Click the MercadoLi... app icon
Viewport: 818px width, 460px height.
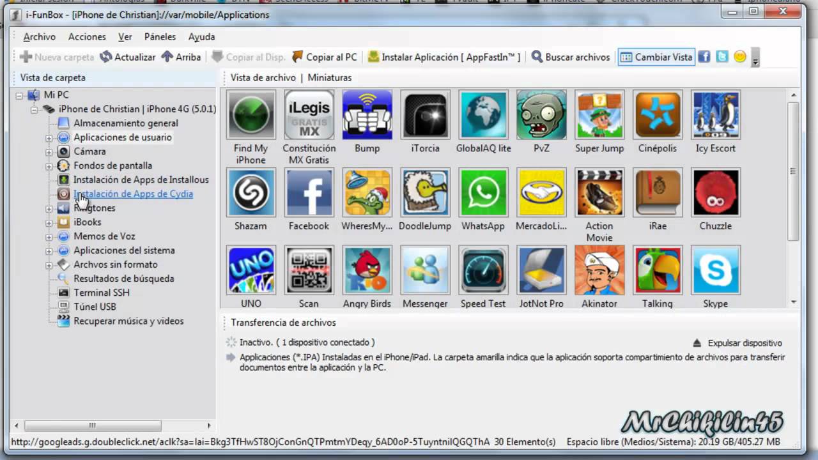[541, 193]
